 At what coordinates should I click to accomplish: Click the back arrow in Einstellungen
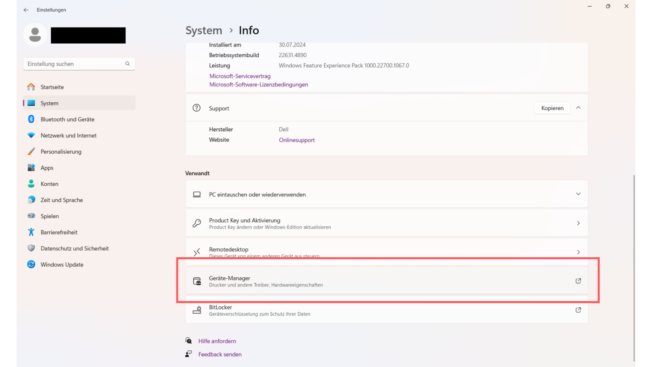[x=26, y=10]
